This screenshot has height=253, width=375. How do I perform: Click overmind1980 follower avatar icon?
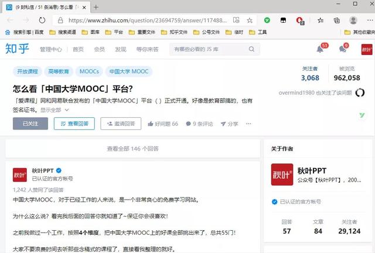(360, 93)
